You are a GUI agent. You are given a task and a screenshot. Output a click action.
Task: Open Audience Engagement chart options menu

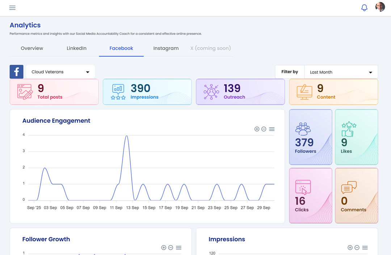point(272,129)
